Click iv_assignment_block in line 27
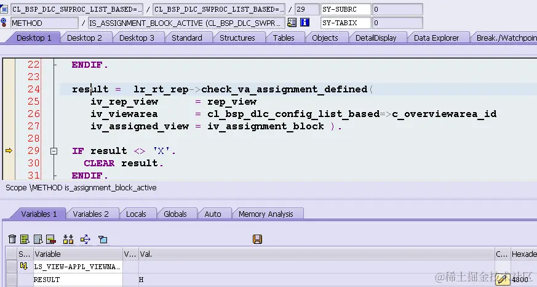This screenshot has width=537, height=287. click(x=265, y=126)
